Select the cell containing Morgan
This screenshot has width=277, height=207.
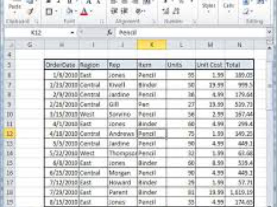tap(122, 173)
